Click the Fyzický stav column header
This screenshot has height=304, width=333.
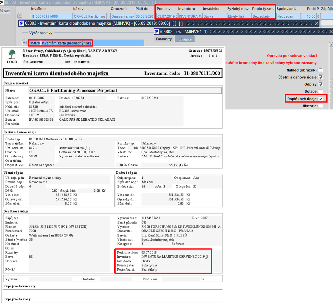pyautogui.click(x=238, y=9)
